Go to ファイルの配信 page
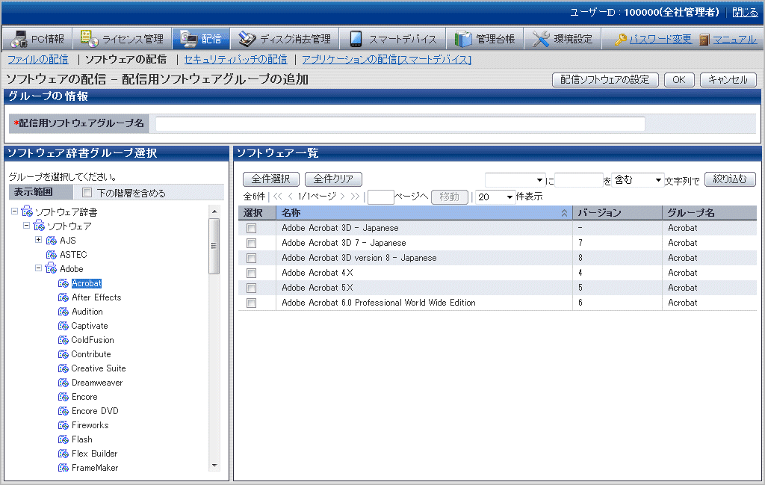The width and height of the screenshot is (765, 485). tap(38, 60)
